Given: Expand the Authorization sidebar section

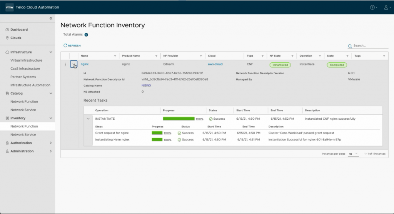Looking at the screenshot, I should click(x=51, y=143).
